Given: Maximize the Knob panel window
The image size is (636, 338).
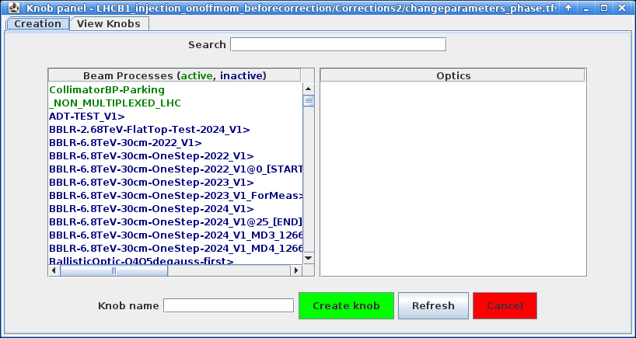Looking at the screenshot, I should 604,7.
